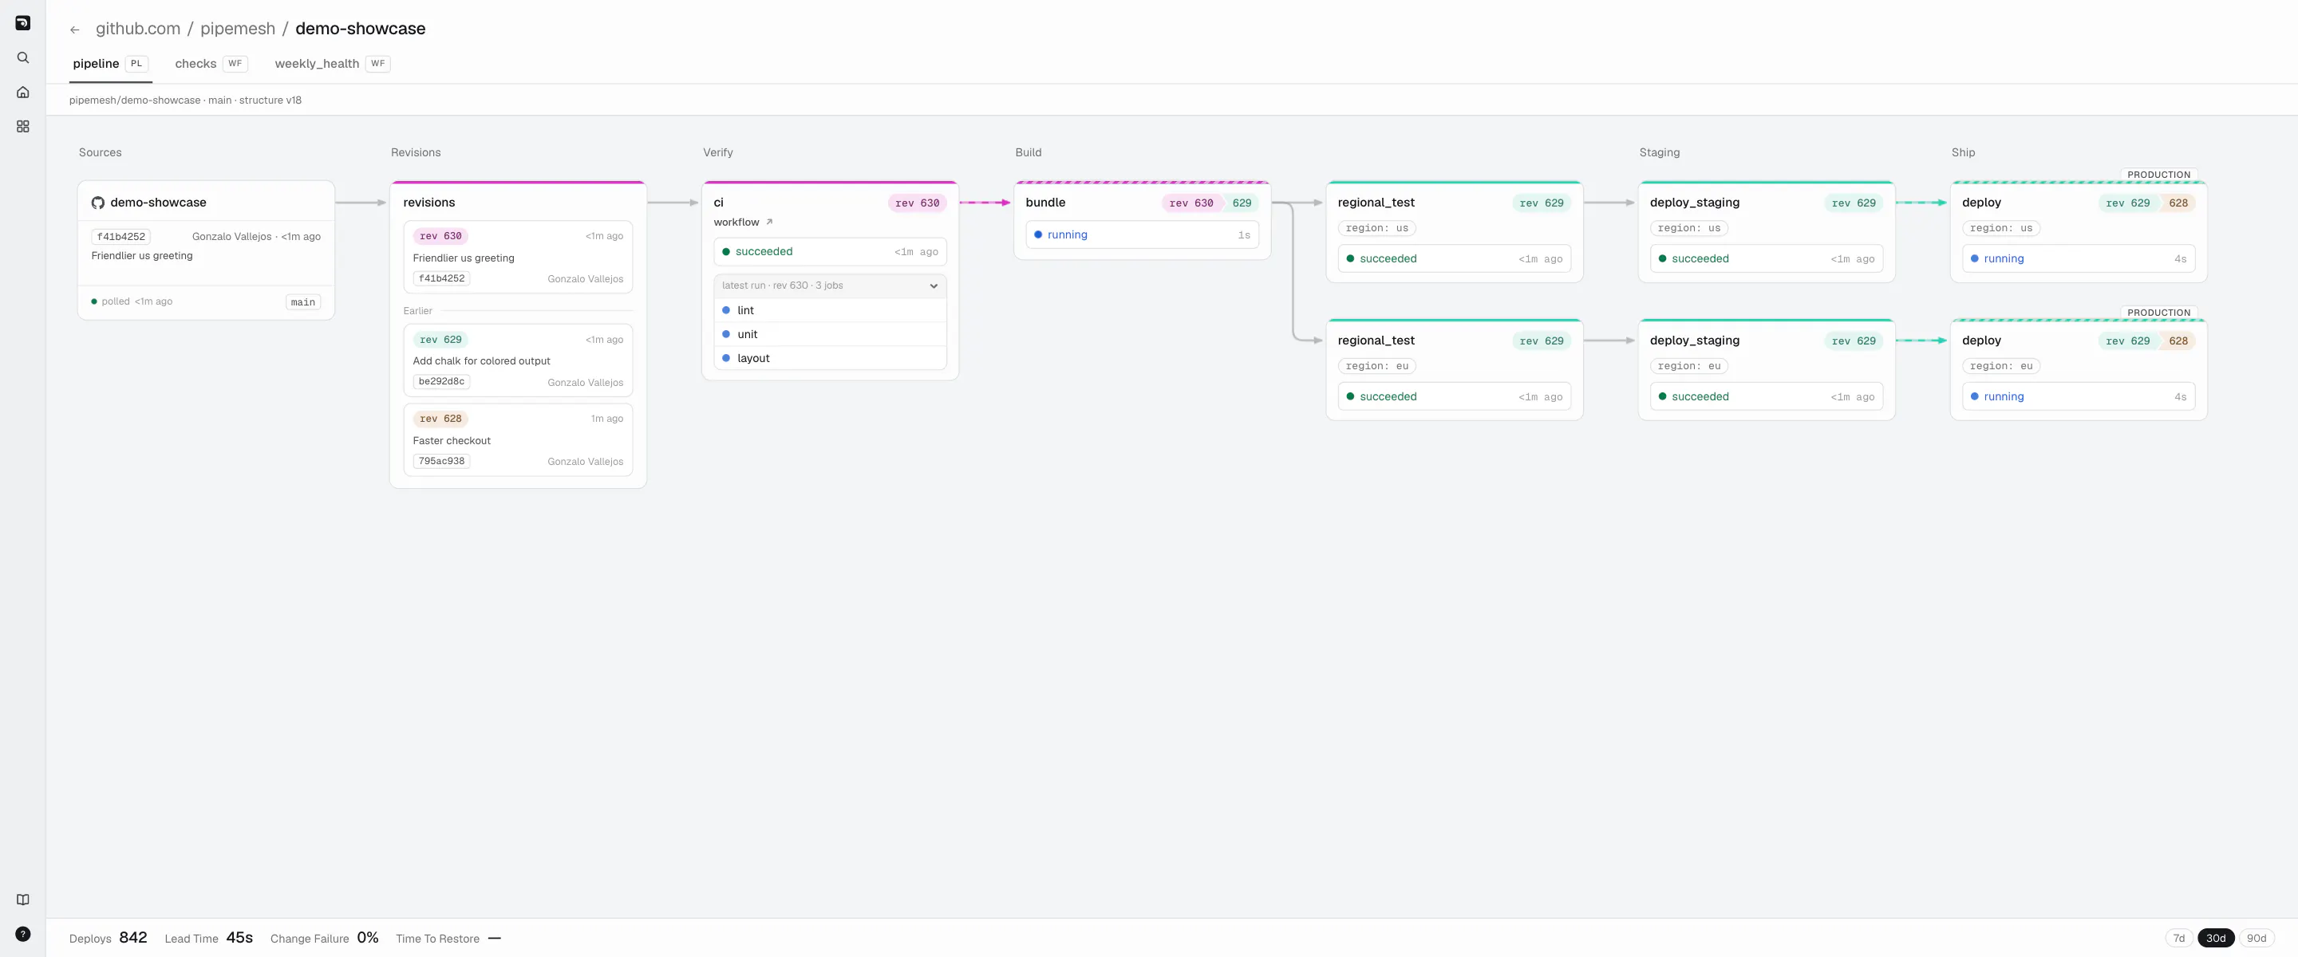This screenshot has width=2298, height=957.
Task: Click the GitHub icon on demo-showcase card
Action: [98, 203]
